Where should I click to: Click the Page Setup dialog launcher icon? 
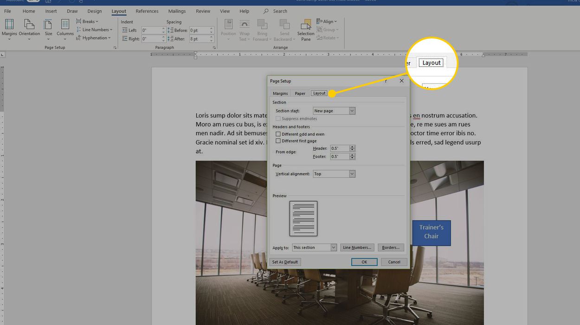[x=115, y=48]
